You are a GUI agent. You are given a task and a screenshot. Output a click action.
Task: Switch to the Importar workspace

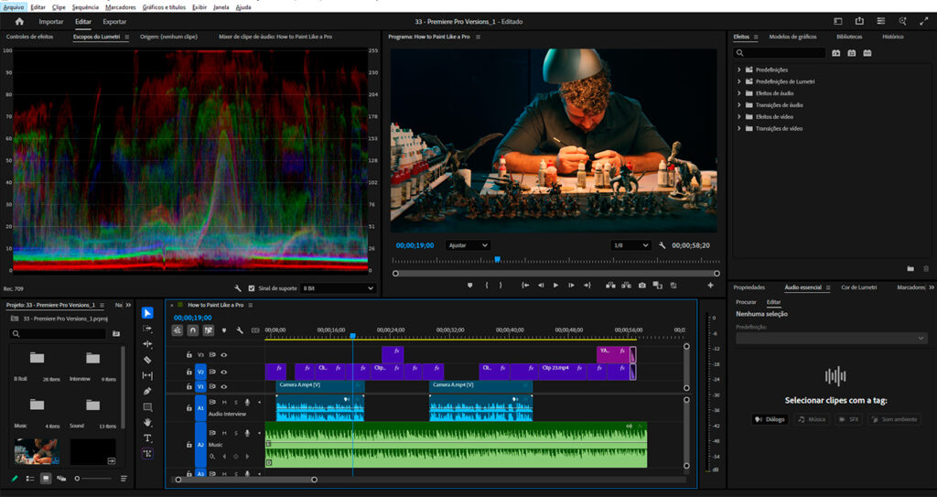(x=51, y=22)
